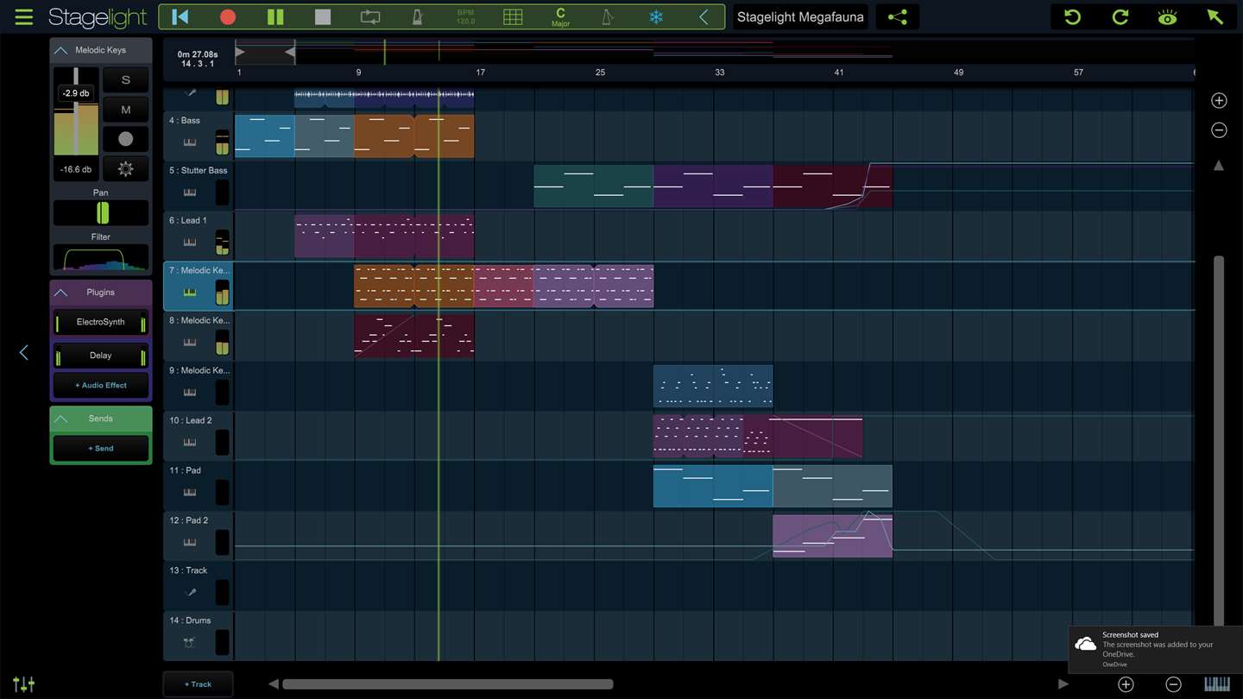Click the vertical track list scrollbar
The height and width of the screenshot is (699, 1243).
coord(1219,440)
